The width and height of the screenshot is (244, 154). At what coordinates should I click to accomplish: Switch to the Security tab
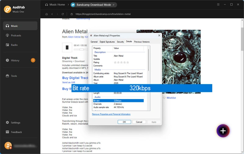pos(120,42)
